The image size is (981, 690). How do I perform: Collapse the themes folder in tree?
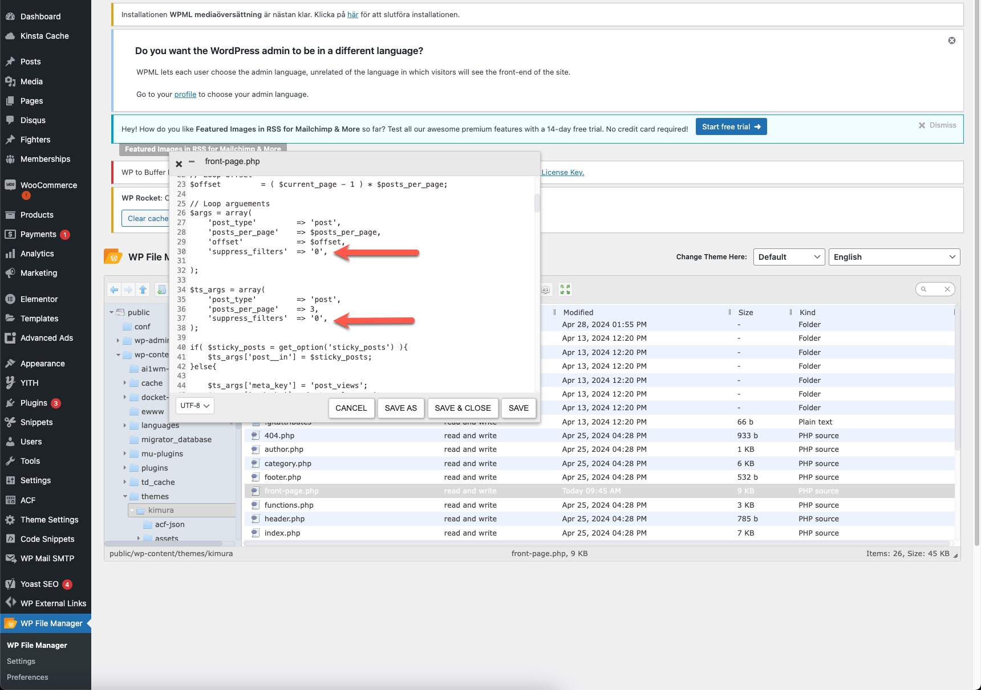coord(125,496)
